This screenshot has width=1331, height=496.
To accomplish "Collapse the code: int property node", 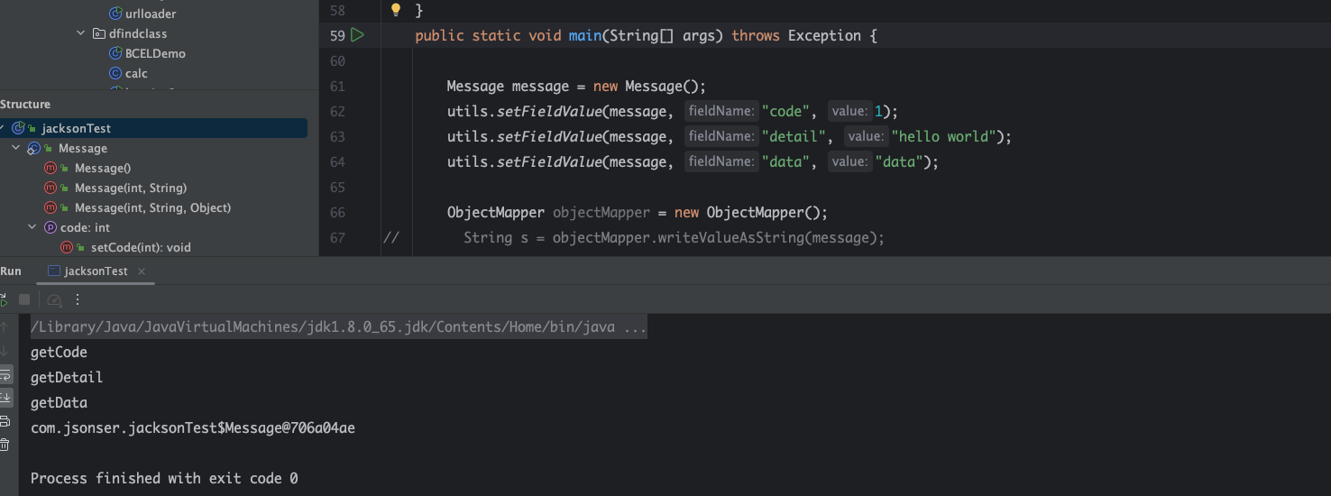I will [x=32, y=227].
